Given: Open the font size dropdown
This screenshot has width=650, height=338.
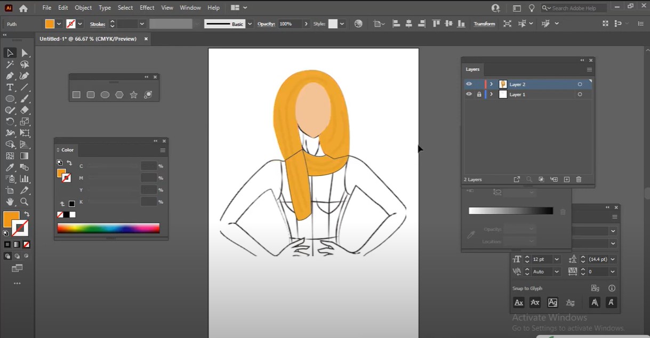Looking at the screenshot, I should click(557, 259).
